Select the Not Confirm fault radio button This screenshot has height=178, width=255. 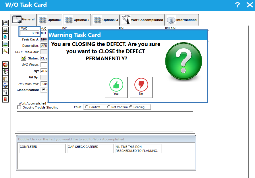[x=109, y=107]
